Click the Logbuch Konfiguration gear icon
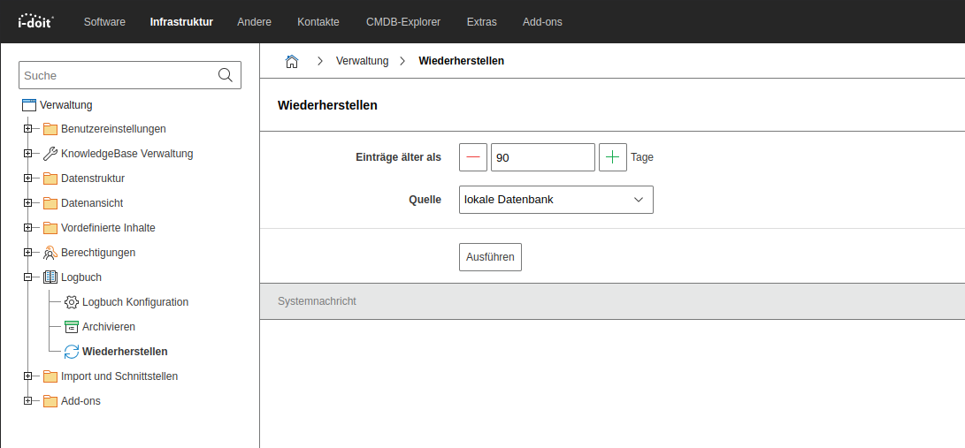 pos(72,302)
